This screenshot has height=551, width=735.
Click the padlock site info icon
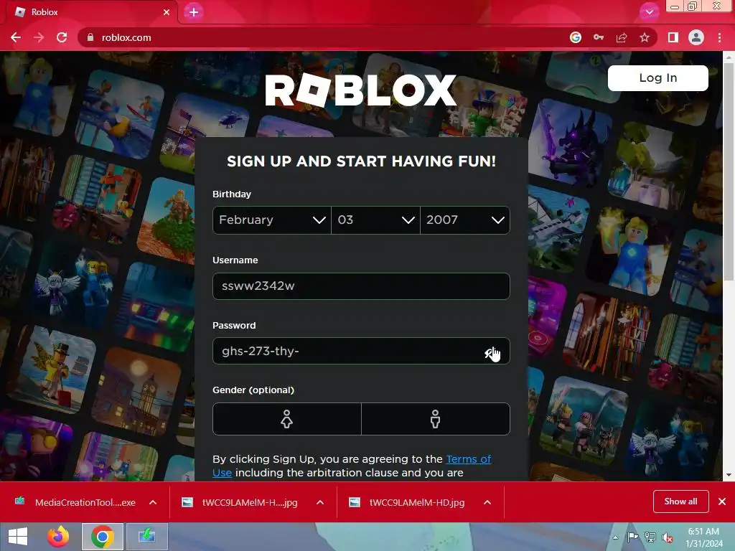click(90, 37)
